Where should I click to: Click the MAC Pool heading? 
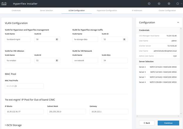pos(11,74)
